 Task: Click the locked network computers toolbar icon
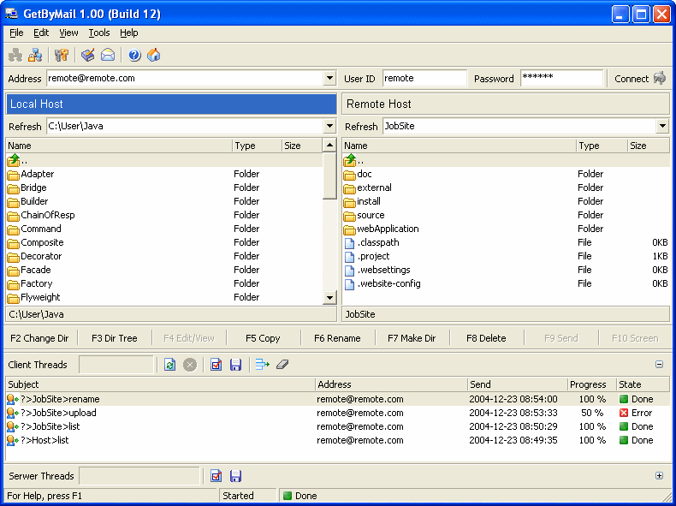point(35,55)
